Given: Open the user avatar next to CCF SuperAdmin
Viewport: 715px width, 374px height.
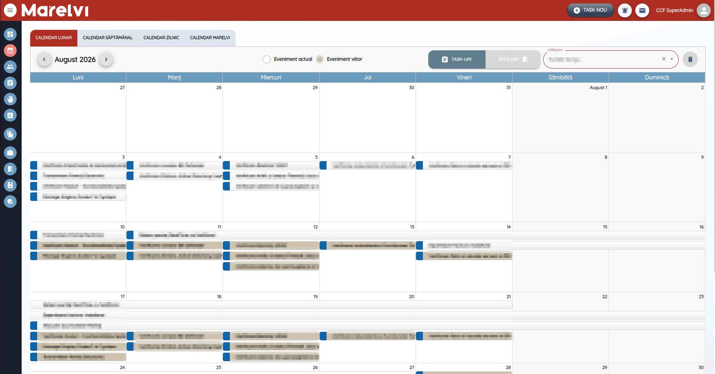Looking at the screenshot, I should tap(704, 10).
